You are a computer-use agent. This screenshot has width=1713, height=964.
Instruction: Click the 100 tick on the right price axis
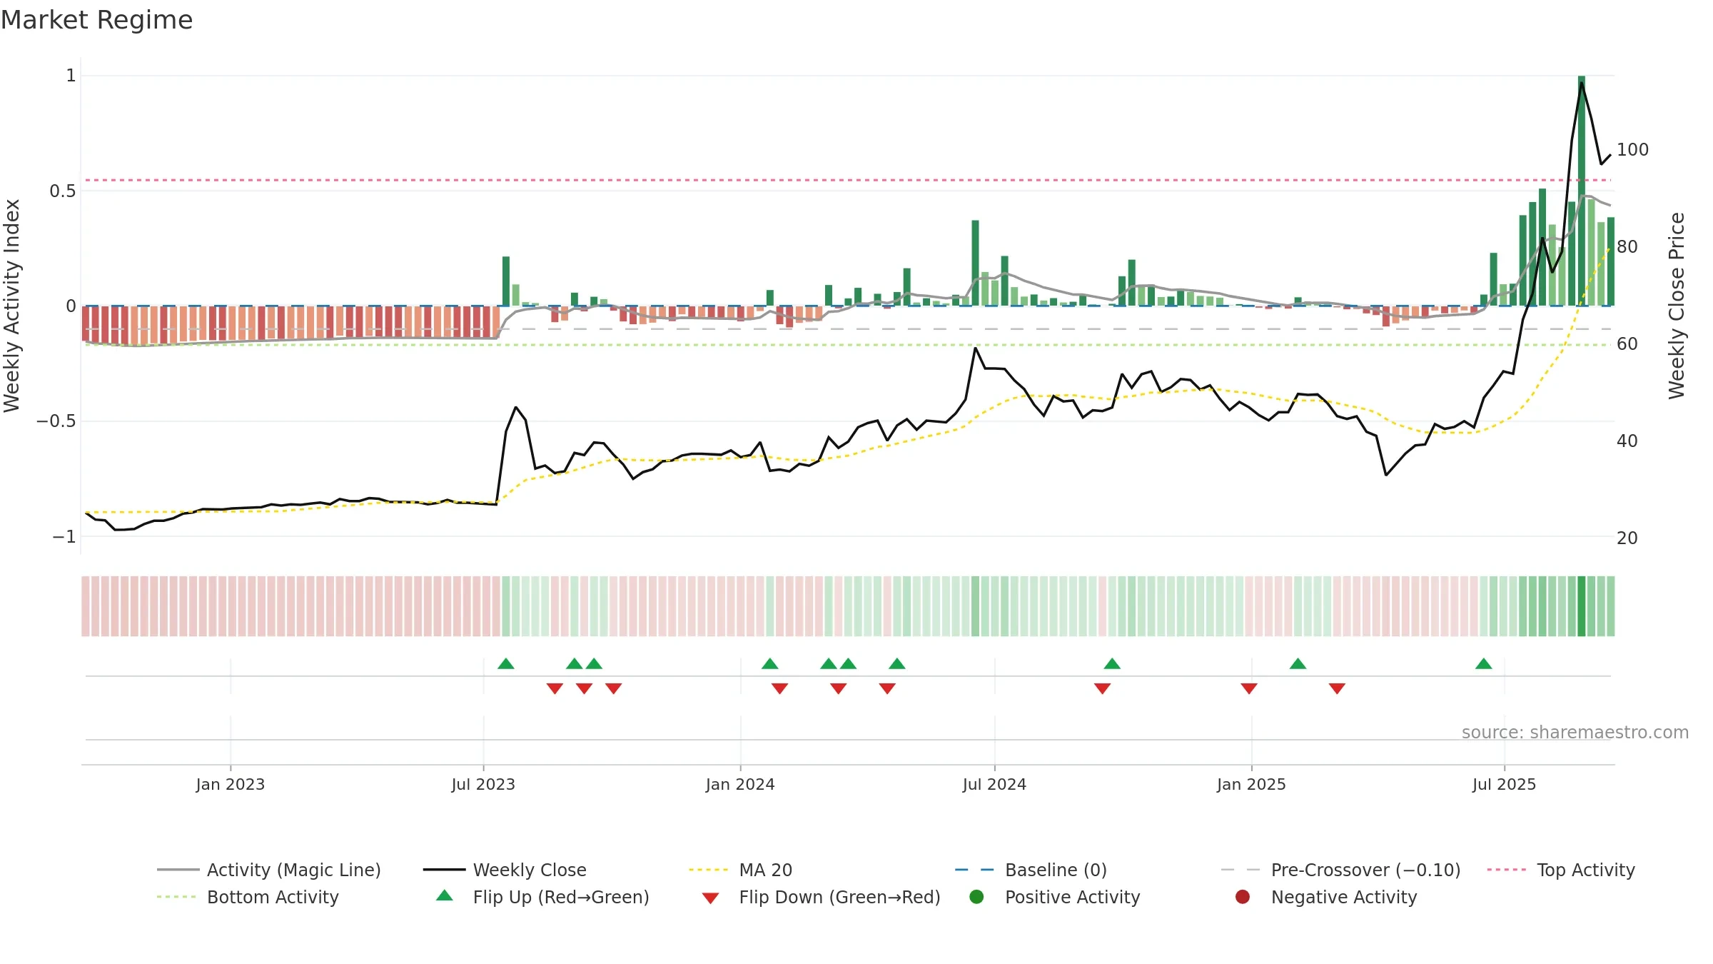pos(1632,150)
